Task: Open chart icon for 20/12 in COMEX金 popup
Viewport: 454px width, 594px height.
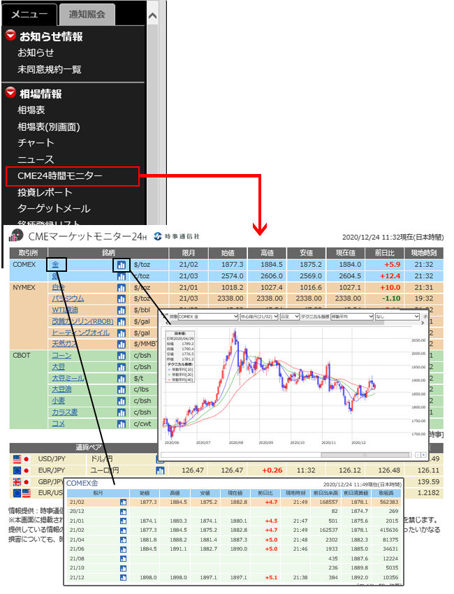Action: click(x=123, y=512)
